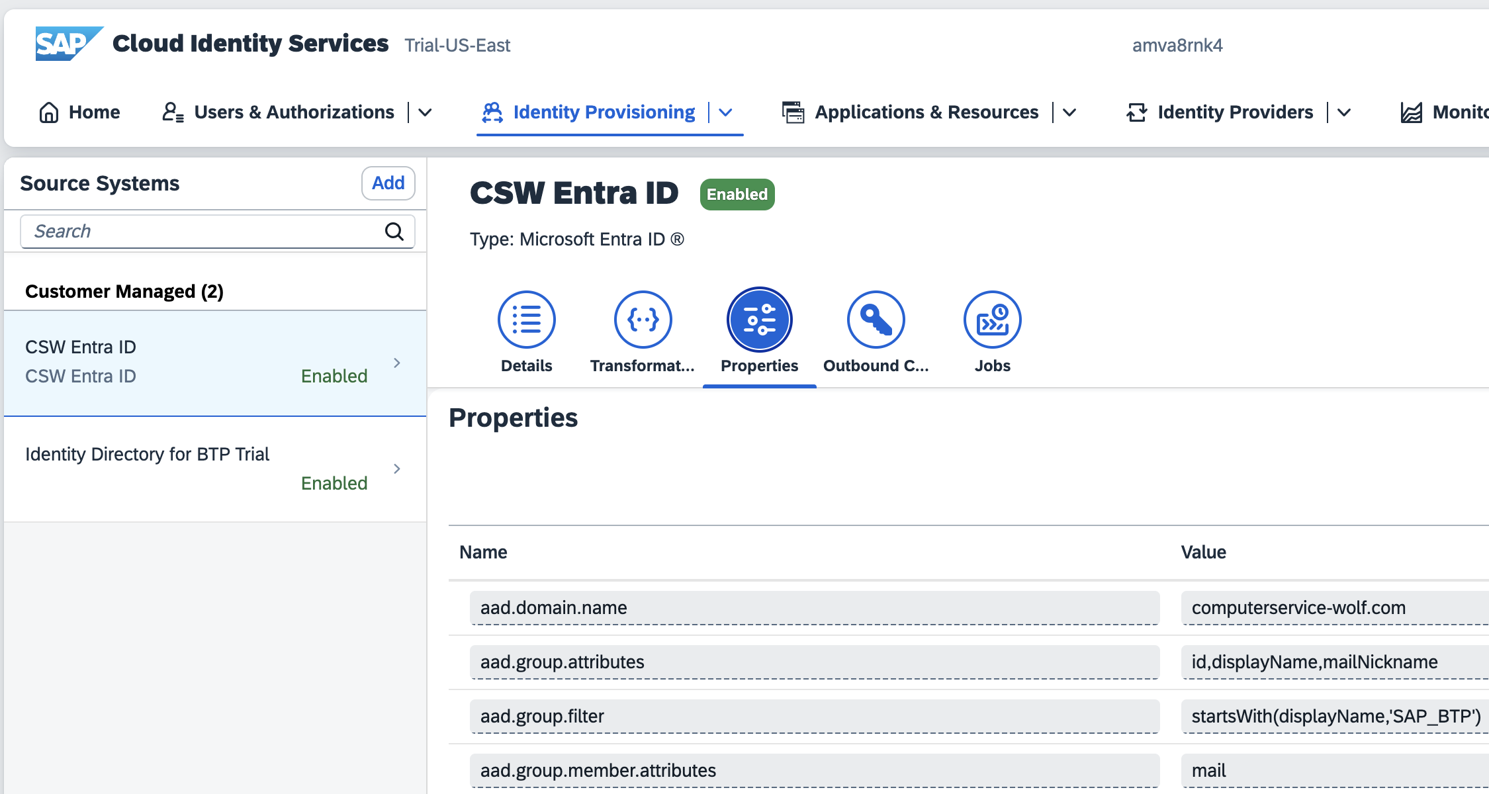Click the amva8rnk4 tenant name
This screenshot has width=1489, height=794.
[1177, 45]
